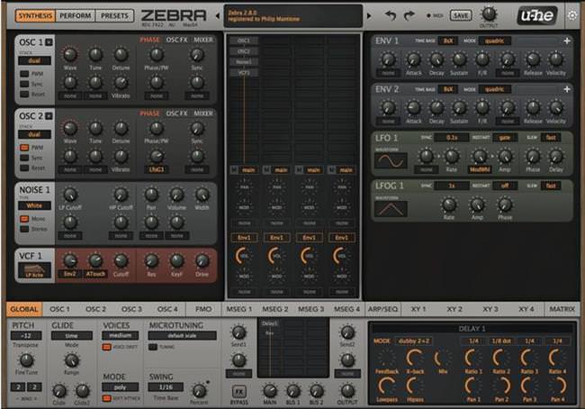Toggle OSC 1 Reset switch

tap(24, 94)
